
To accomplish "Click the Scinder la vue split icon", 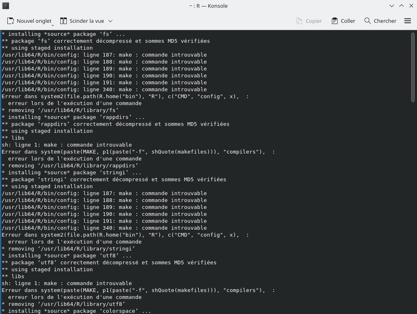I will click(x=63, y=21).
